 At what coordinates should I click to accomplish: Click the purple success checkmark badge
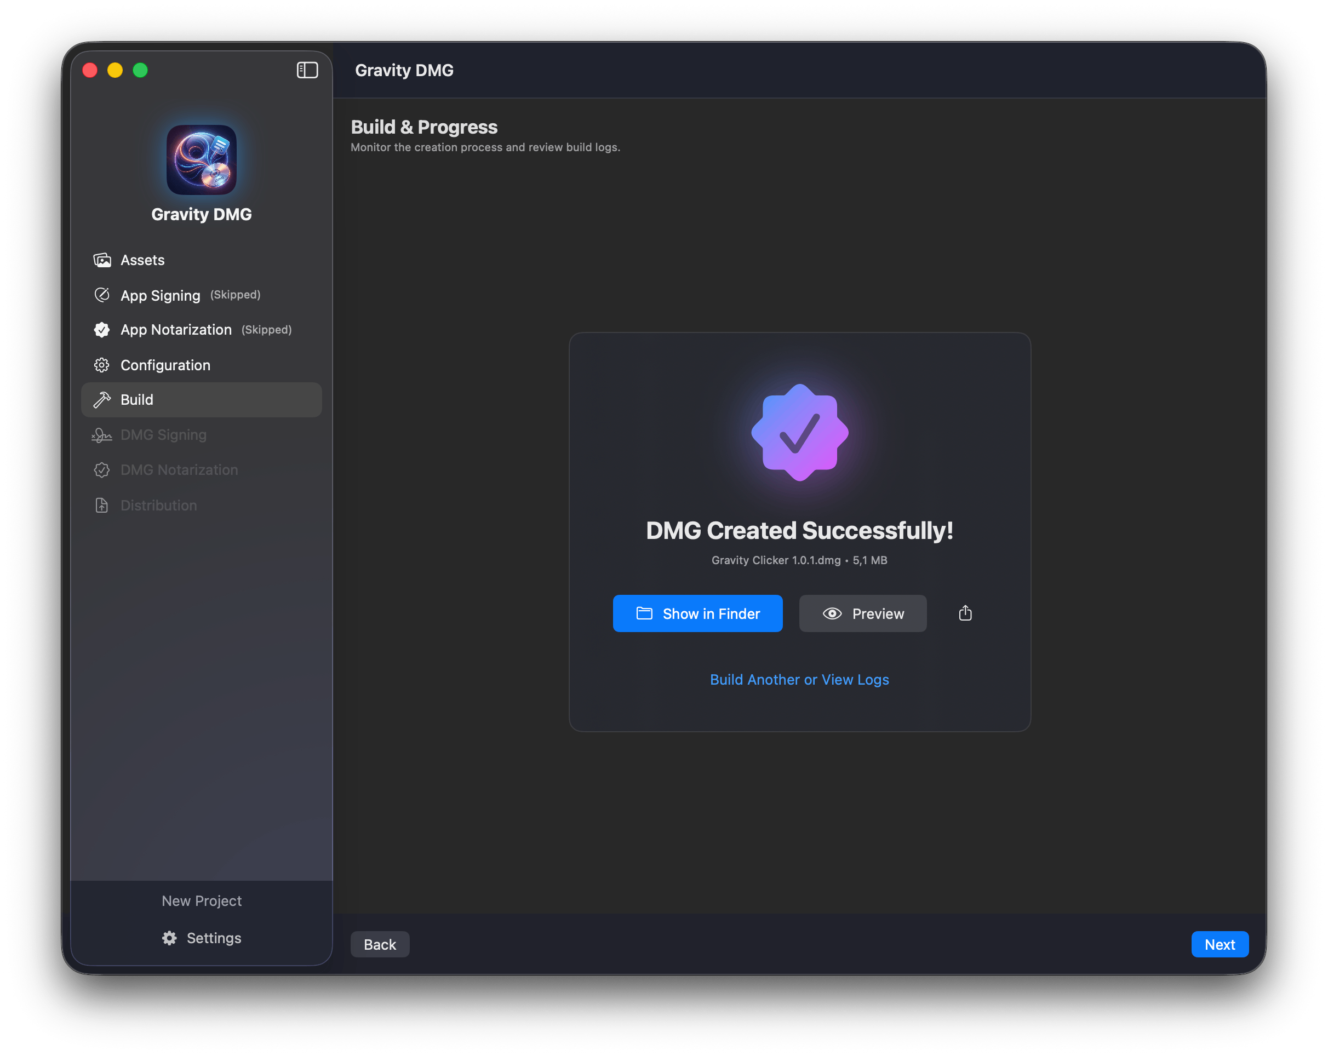tap(799, 432)
